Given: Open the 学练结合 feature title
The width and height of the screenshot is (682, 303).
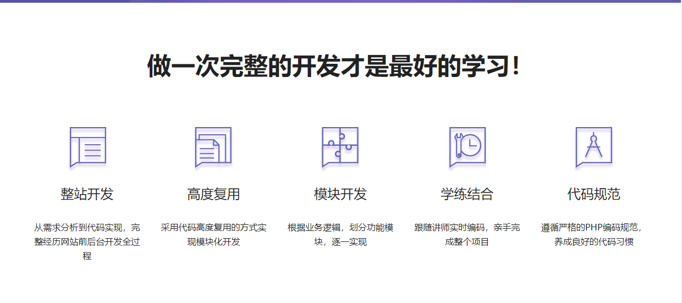Looking at the screenshot, I should [x=467, y=194].
